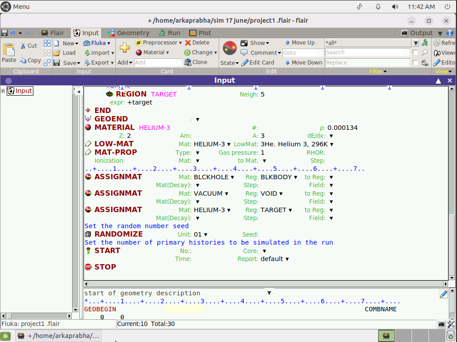Screen dimensions: 457x342
Task: Toggle the checkbox beside the Search field
Action: pos(416,52)
